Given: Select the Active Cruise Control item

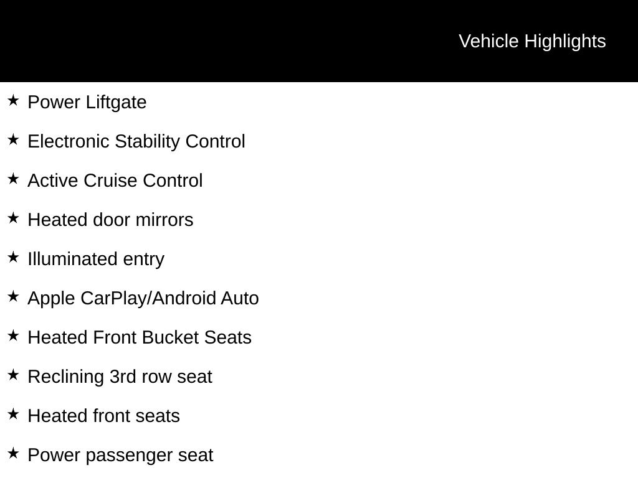Looking at the screenshot, I should pos(115,180).
